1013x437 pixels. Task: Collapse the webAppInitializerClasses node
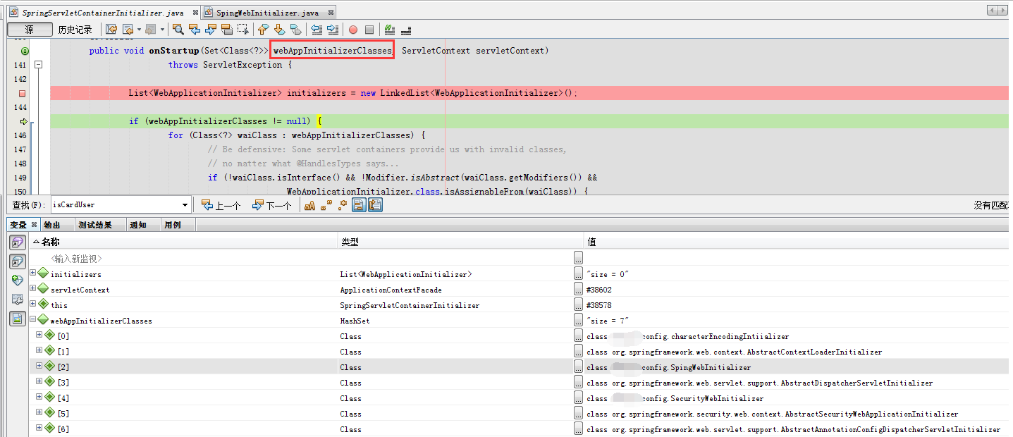33,321
